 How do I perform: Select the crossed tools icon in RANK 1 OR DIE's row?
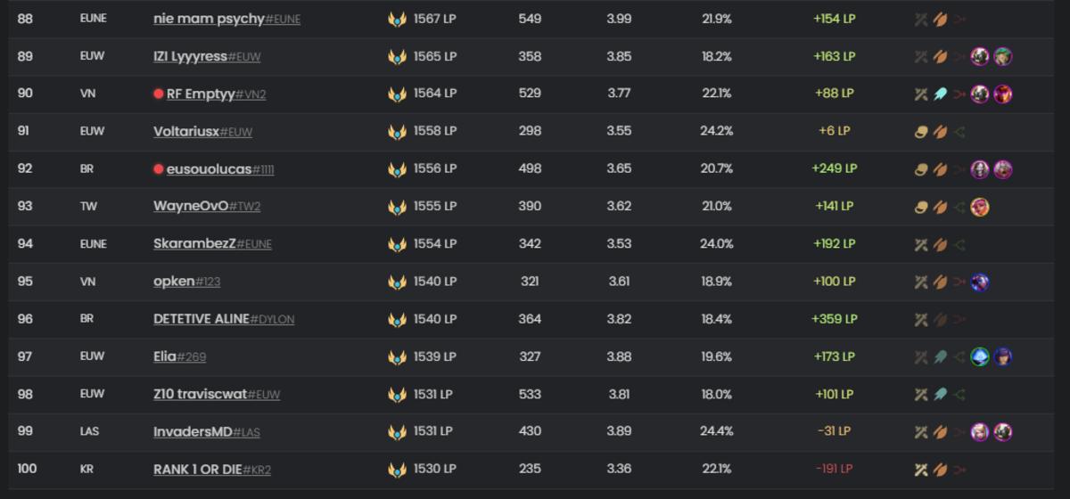pos(921,470)
